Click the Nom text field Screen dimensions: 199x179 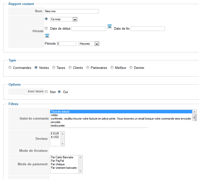click(72, 11)
